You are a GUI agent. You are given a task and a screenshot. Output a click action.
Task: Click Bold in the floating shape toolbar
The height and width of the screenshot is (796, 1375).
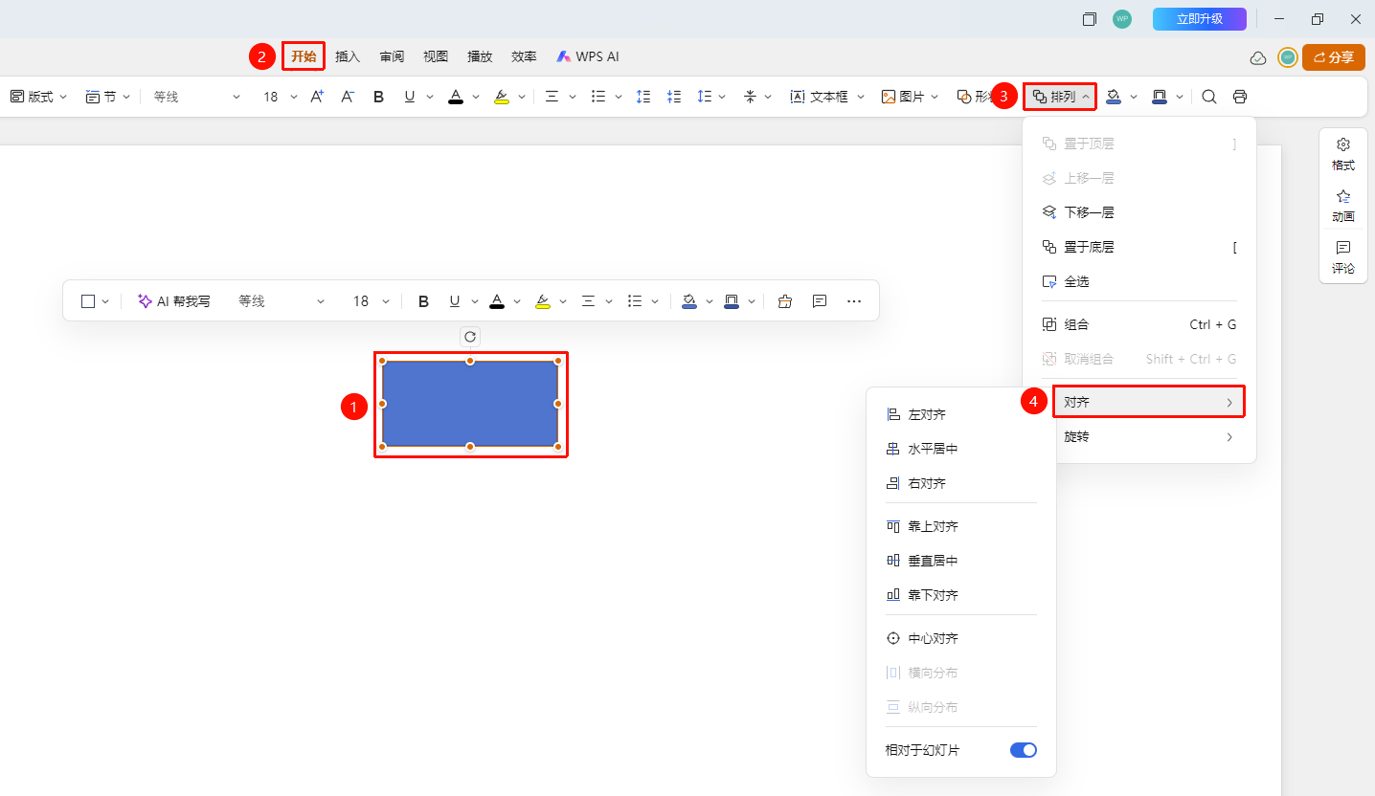coord(423,301)
